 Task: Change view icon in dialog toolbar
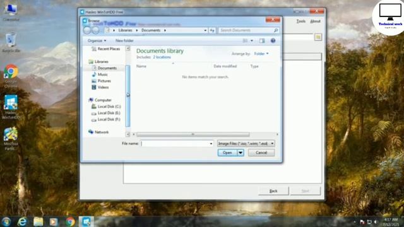coord(245,40)
